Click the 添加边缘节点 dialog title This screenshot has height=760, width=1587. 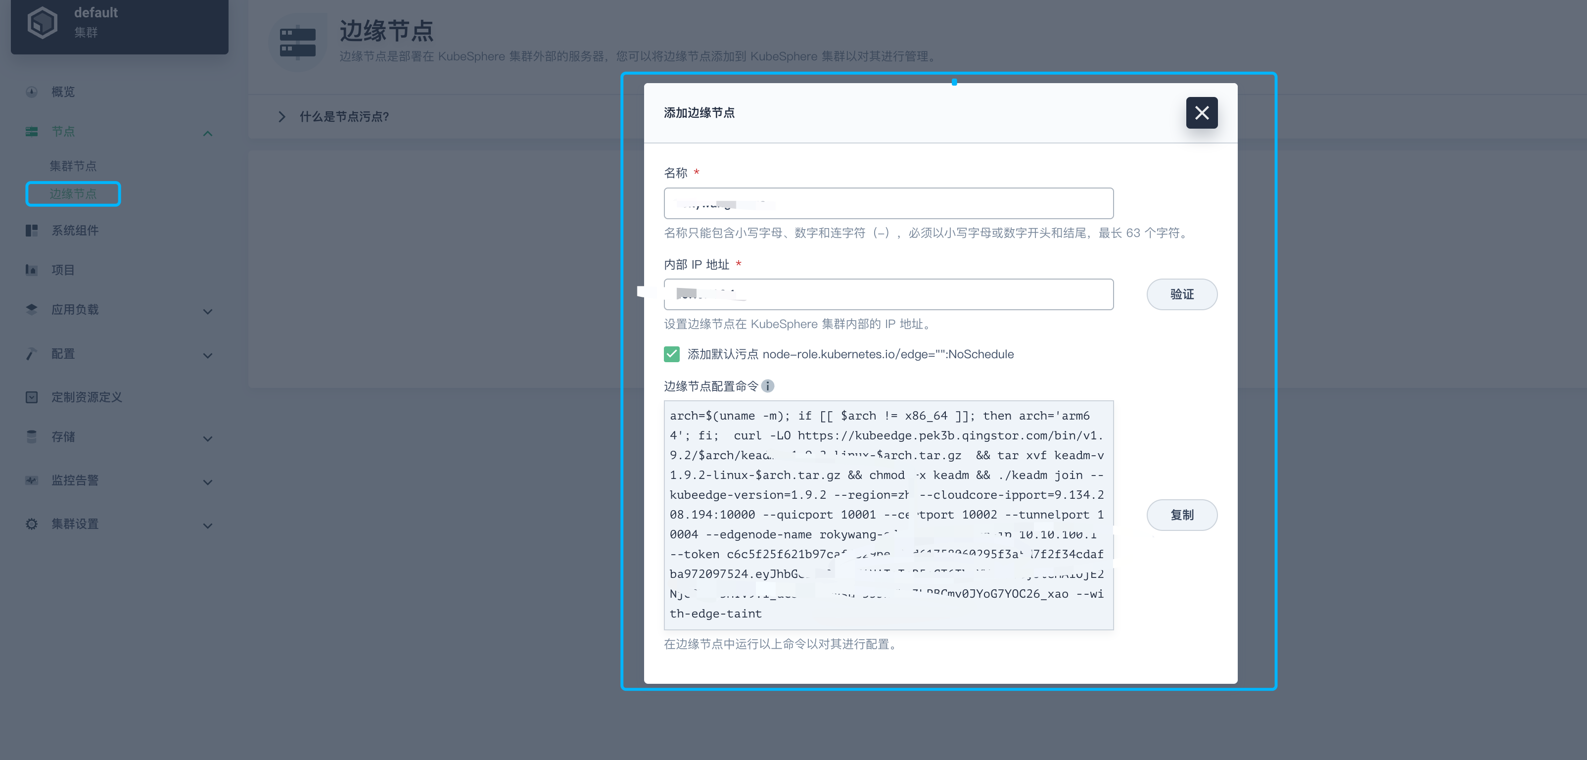[x=699, y=113]
